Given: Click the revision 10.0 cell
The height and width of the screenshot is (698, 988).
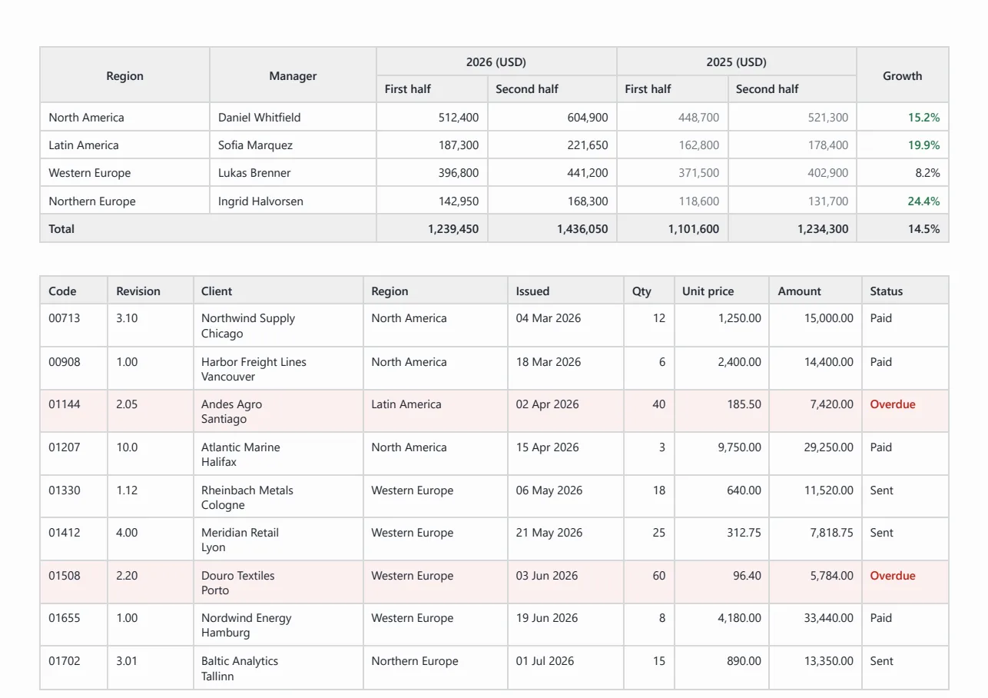Looking at the screenshot, I should pos(150,454).
